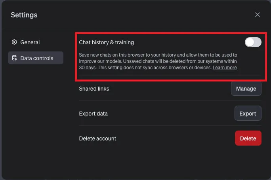
Task: Click the Settings heading text
Action: pyautogui.click(x=24, y=15)
